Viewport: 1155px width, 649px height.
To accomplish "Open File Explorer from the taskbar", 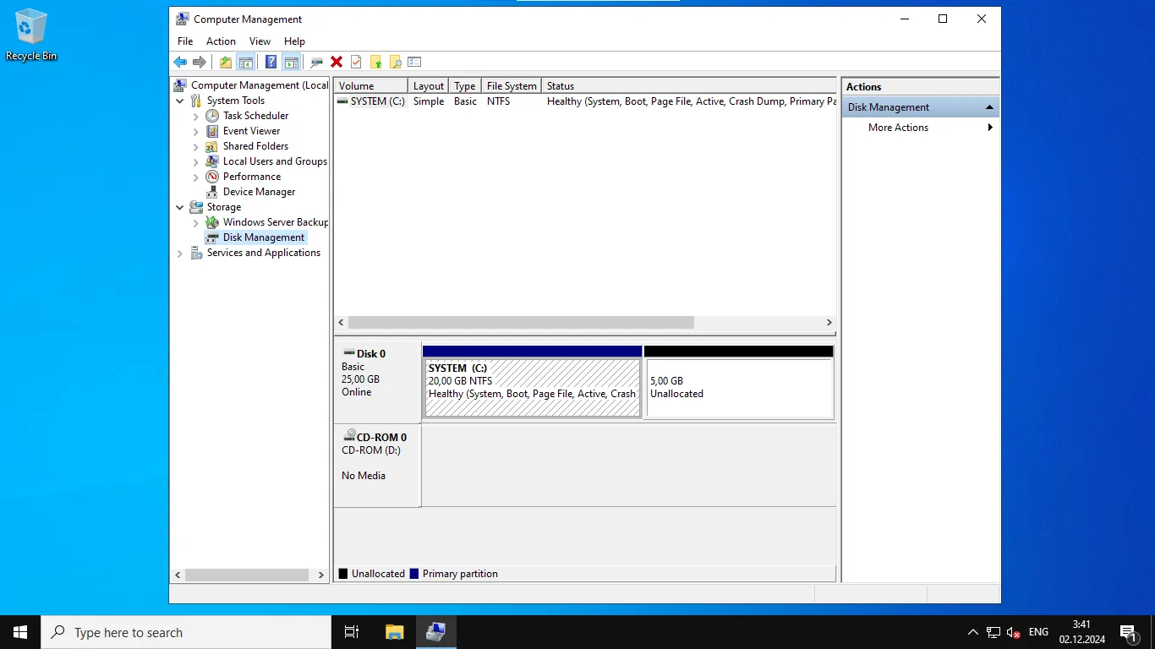I will click(x=394, y=632).
